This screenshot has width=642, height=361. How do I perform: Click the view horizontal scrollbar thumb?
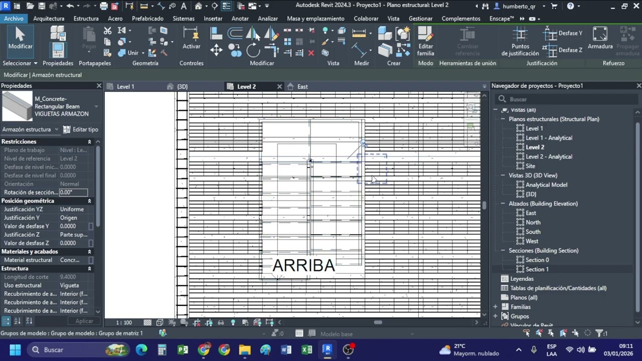[x=378, y=322]
